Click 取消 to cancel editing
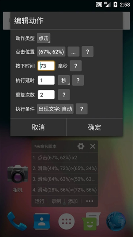133x237 pixels. click(x=38, y=127)
